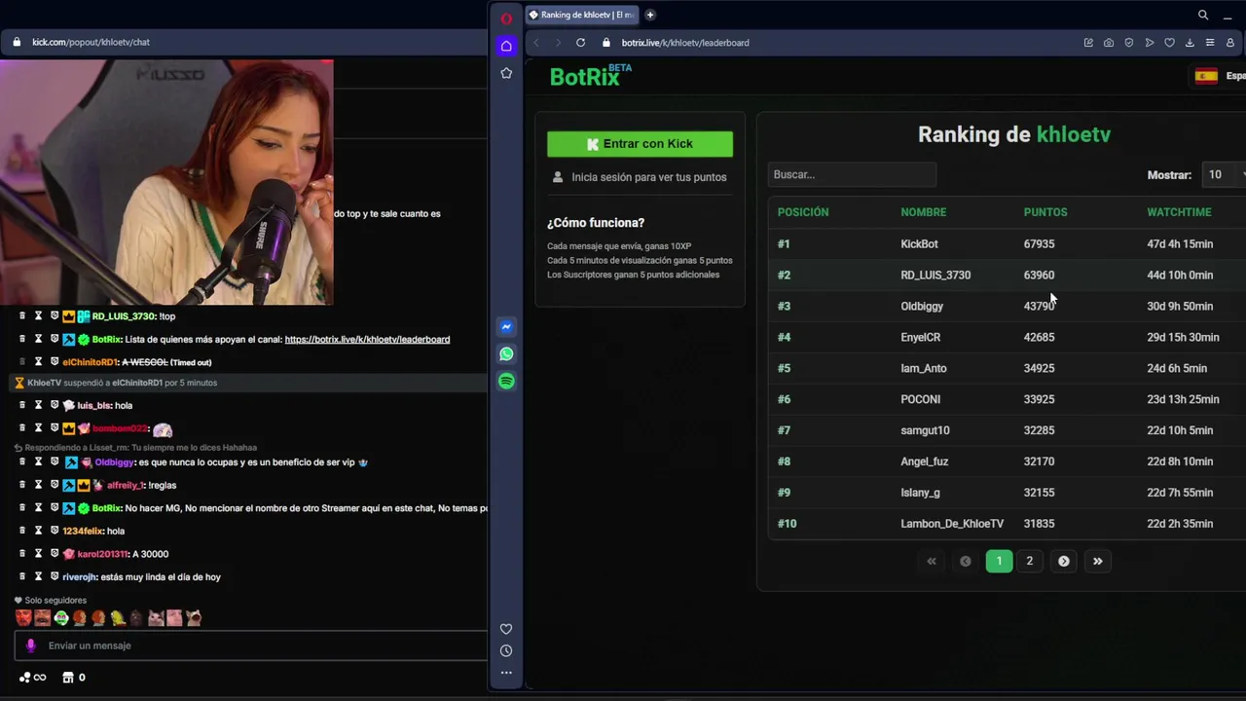Go to leaderboard page 2
The height and width of the screenshot is (701, 1246).
1029,561
